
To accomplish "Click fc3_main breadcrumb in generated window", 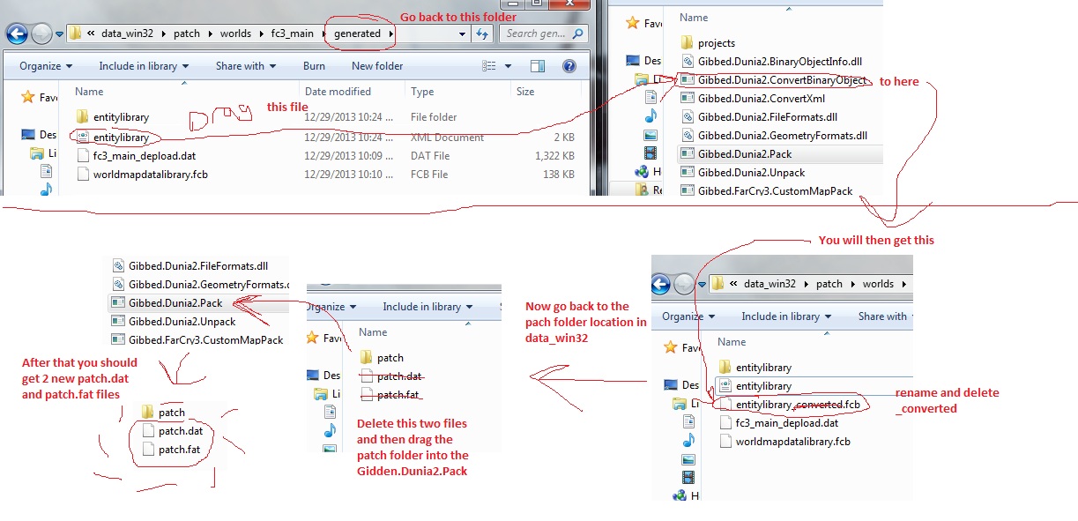I will [x=293, y=33].
